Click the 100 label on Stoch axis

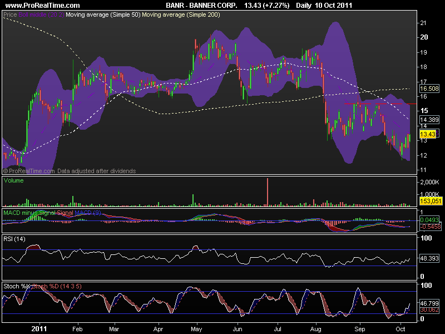tap(426, 286)
